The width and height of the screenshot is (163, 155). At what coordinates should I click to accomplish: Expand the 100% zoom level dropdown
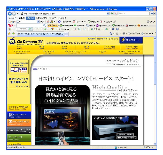click(x=153, y=147)
